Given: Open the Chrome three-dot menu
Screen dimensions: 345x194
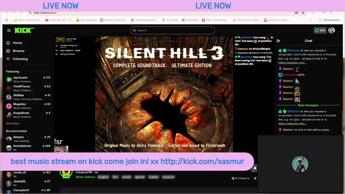Looking at the screenshot, I should (x=338, y=13).
